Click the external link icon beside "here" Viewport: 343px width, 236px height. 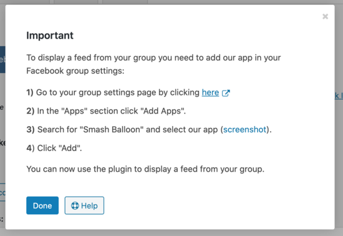(226, 93)
